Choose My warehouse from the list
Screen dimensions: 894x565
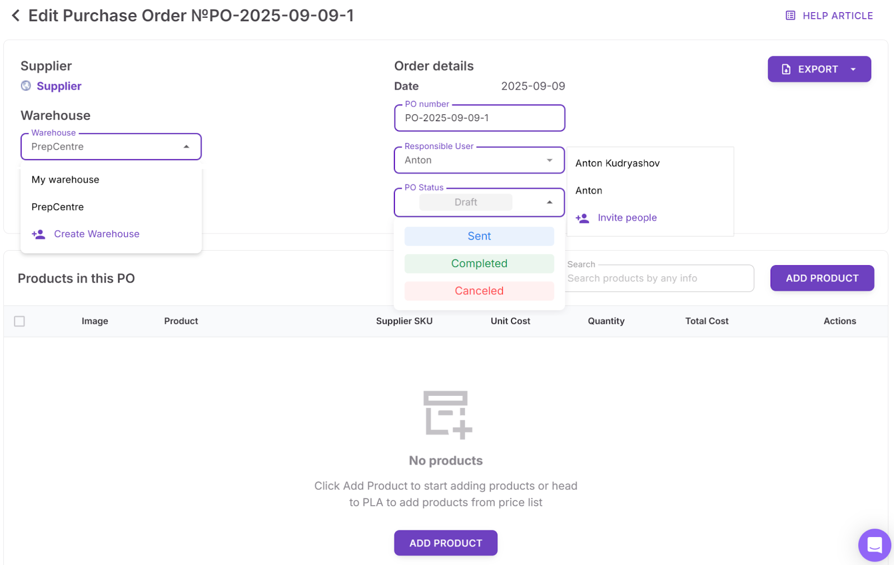tap(65, 179)
